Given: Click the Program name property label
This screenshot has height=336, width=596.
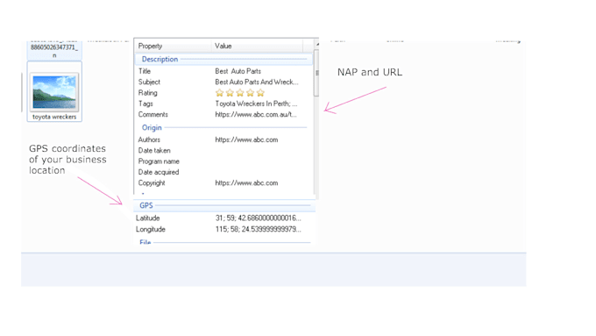Looking at the screenshot, I should click(x=159, y=161).
